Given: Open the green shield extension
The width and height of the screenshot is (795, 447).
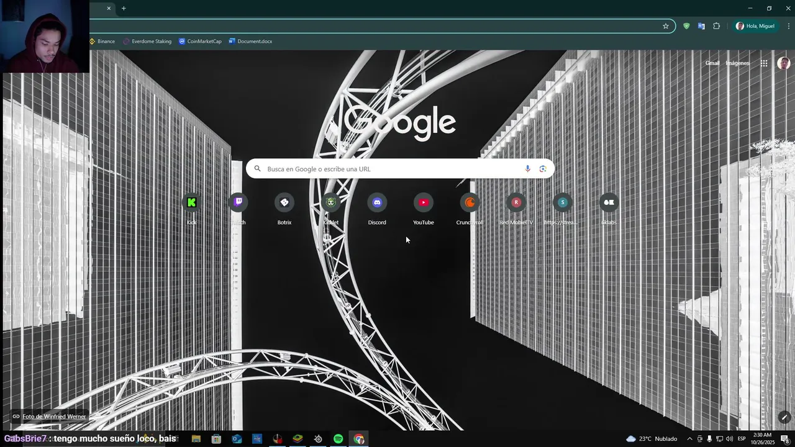Looking at the screenshot, I should (686, 26).
